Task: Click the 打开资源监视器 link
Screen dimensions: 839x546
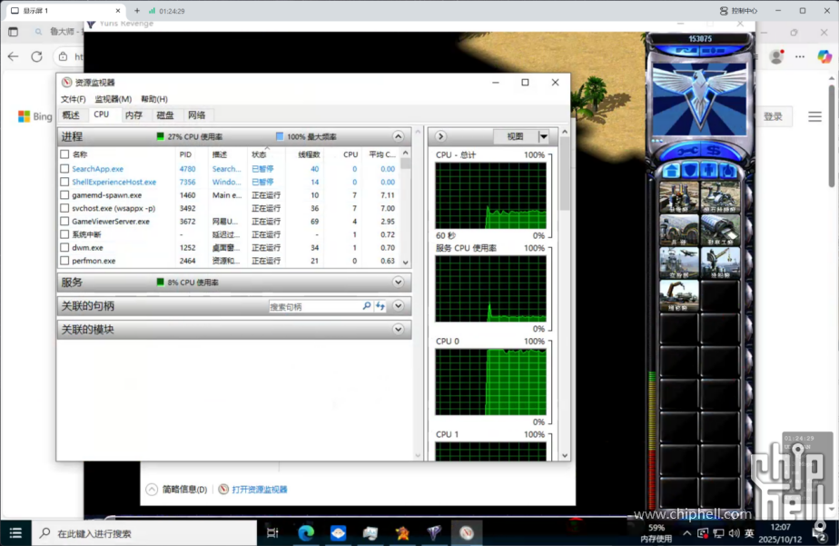Action: click(259, 490)
